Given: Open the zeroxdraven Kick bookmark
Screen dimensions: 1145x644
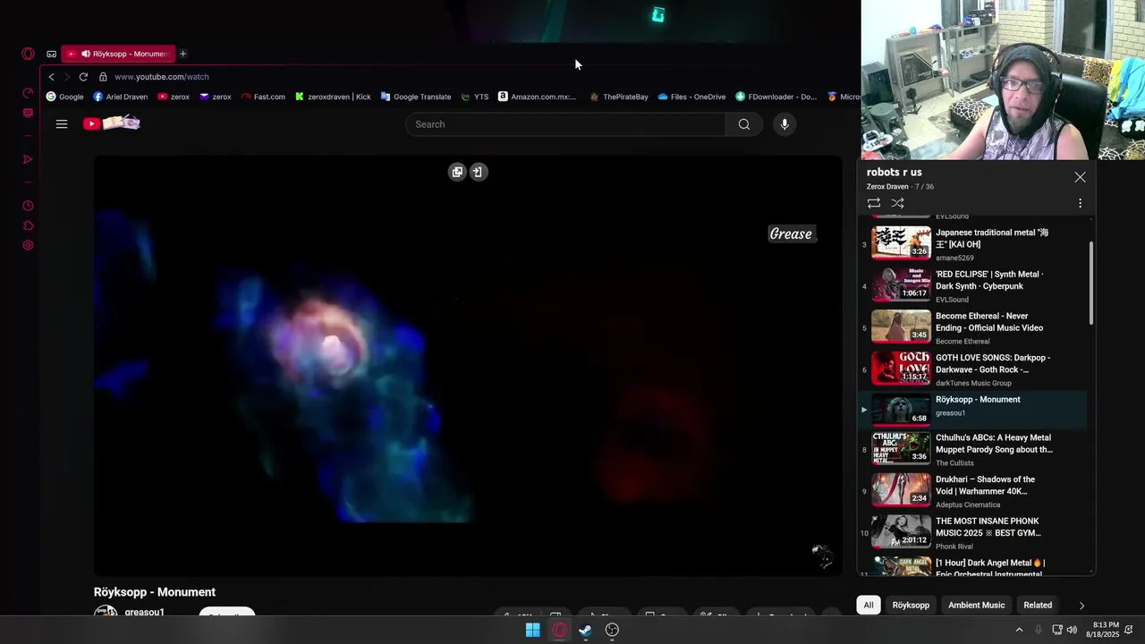Looking at the screenshot, I should point(333,97).
